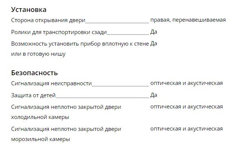Click the Да value for wall installation
This screenshot has height=144, width=230.
click(x=154, y=43)
